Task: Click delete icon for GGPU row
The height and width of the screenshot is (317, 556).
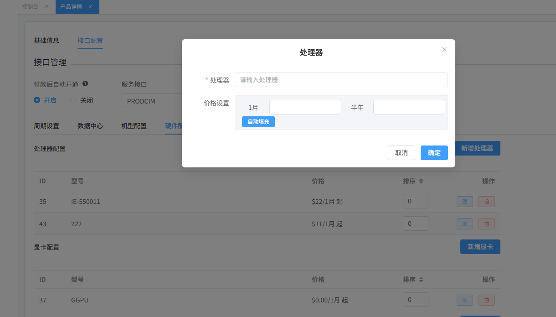Action: (x=487, y=300)
